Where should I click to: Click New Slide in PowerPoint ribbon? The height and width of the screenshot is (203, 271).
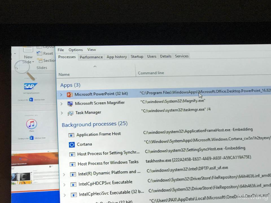click(x=28, y=55)
